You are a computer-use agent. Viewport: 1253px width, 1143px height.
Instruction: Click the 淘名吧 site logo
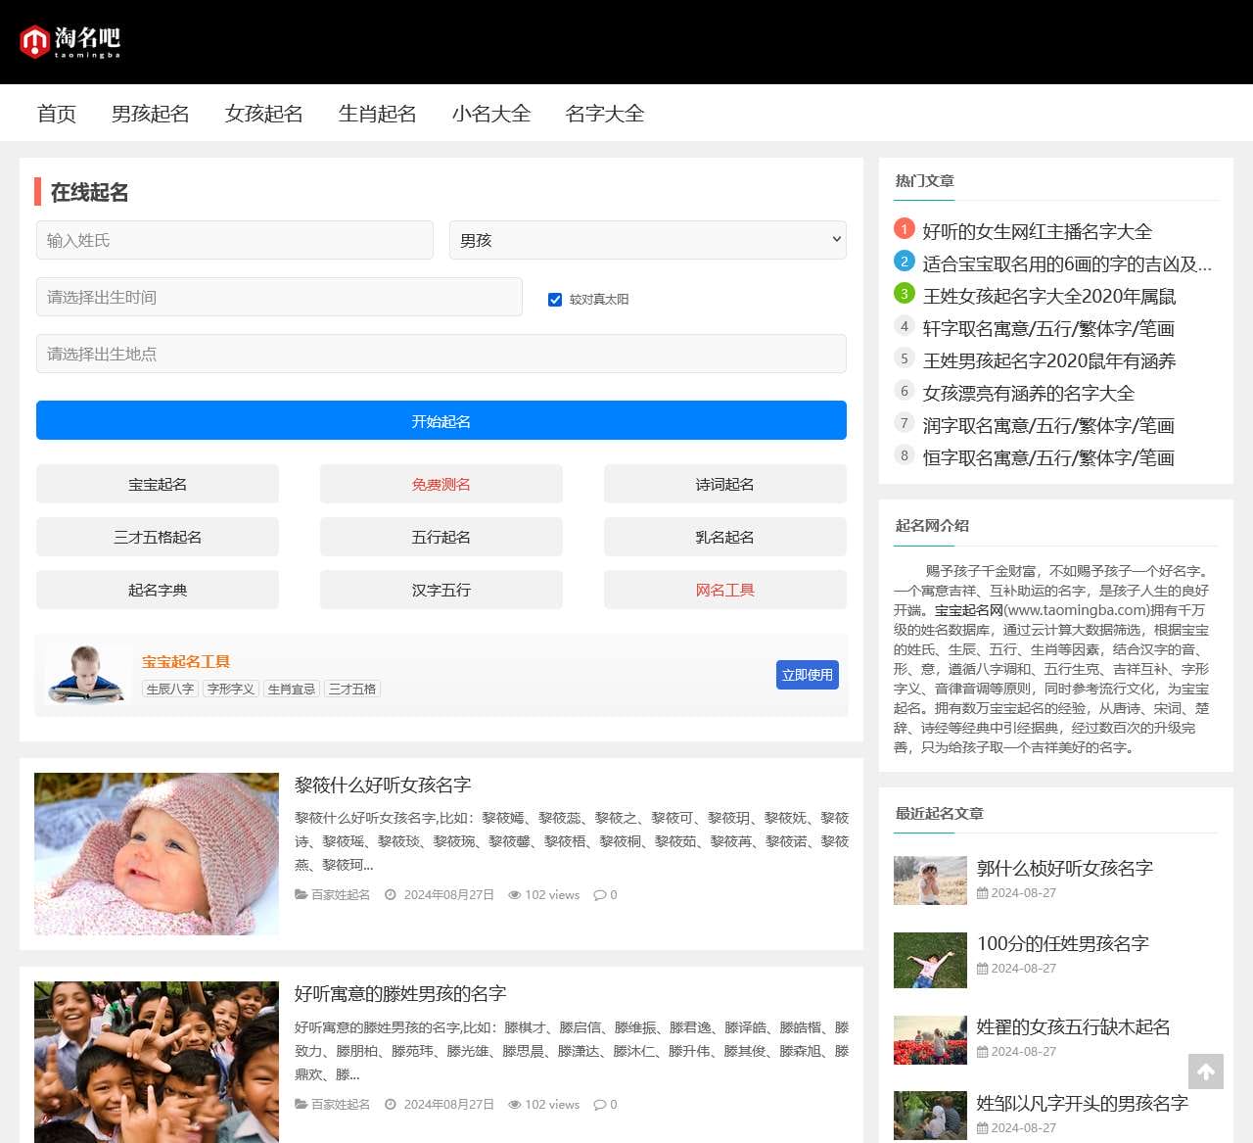tap(70, 41)
